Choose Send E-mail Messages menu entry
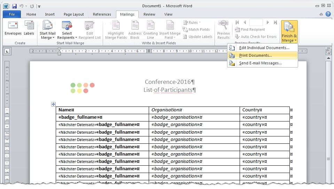This screenshot has width=334, height=189. (263, 63)
